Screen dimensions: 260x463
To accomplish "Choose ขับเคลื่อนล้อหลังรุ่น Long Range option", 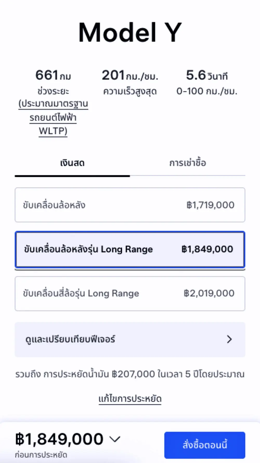I will point(130,249).
